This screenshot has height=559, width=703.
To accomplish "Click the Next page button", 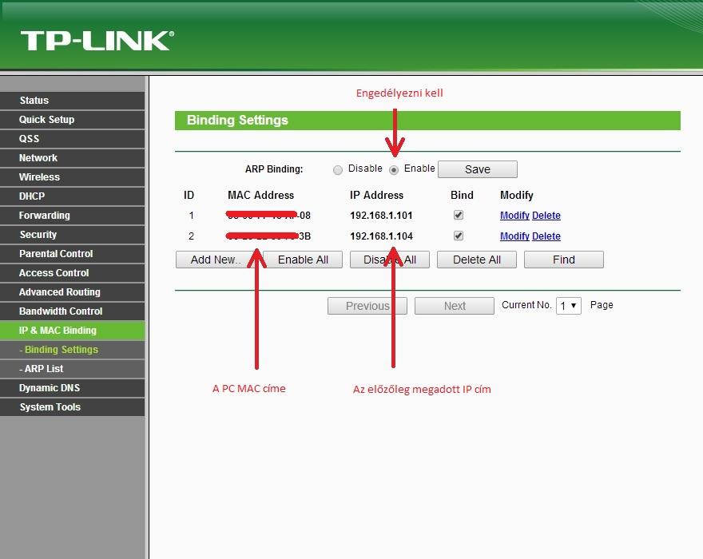I will (x=455, y=306).
